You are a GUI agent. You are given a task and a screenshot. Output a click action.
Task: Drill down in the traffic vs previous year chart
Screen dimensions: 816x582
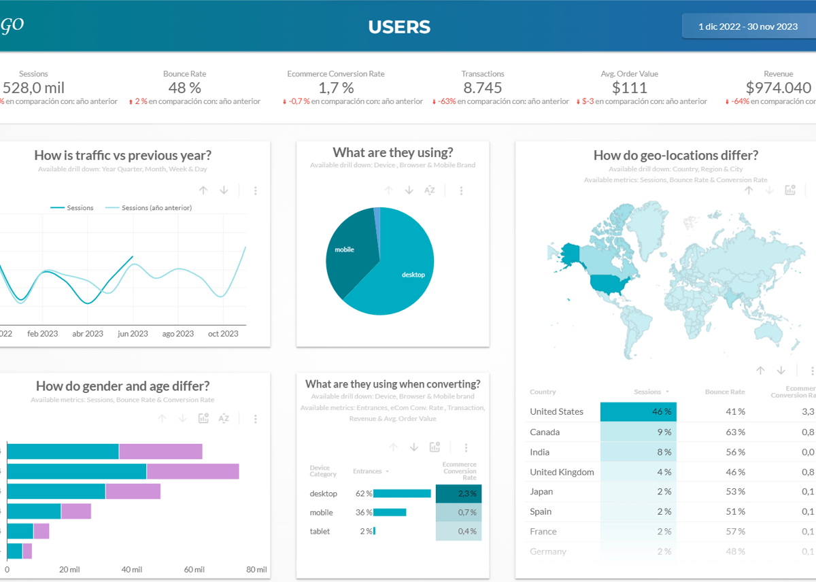224,190
